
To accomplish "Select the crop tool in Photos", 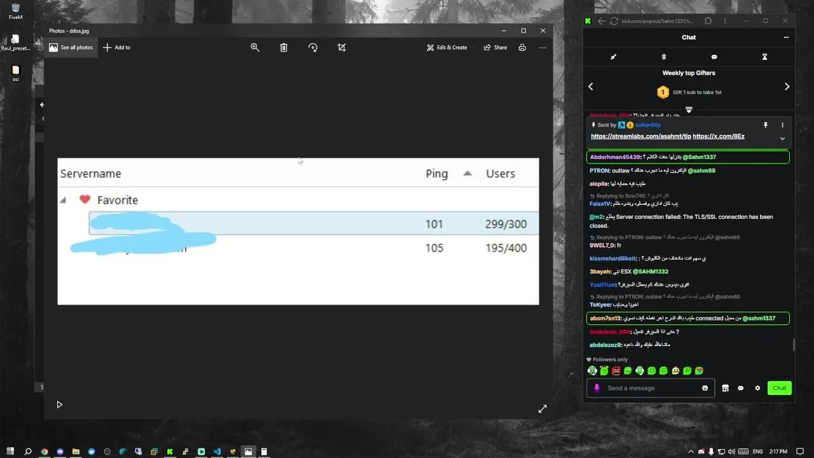I will pyautogui.click(x=341, y=47).
